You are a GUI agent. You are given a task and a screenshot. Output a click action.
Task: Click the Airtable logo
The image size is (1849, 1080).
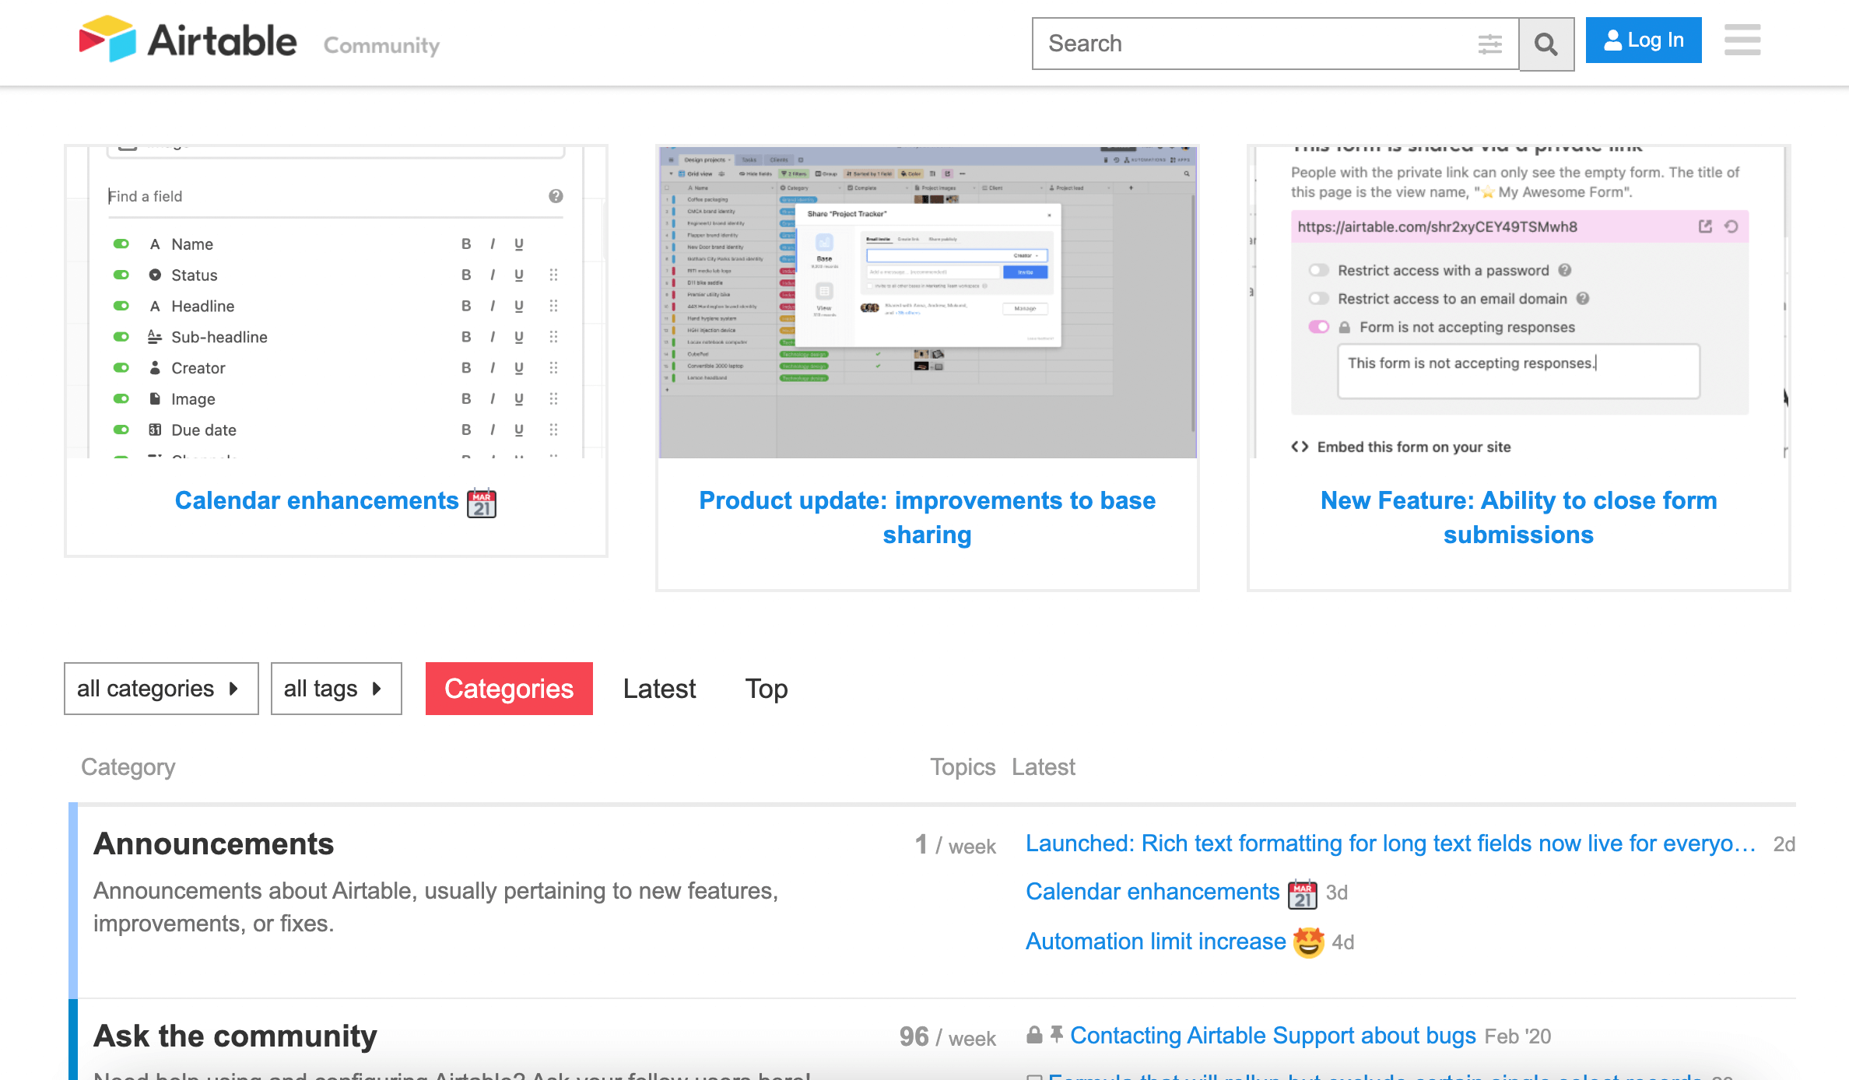(188, 40)
